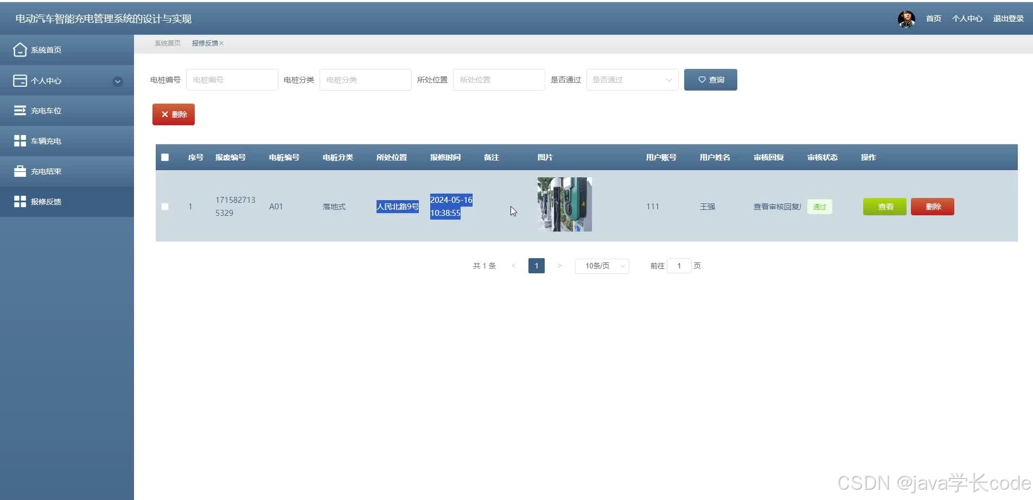Screen dimensions: 1033x500
Task: Click the next page arrow
Action: [x=559, y=266]
